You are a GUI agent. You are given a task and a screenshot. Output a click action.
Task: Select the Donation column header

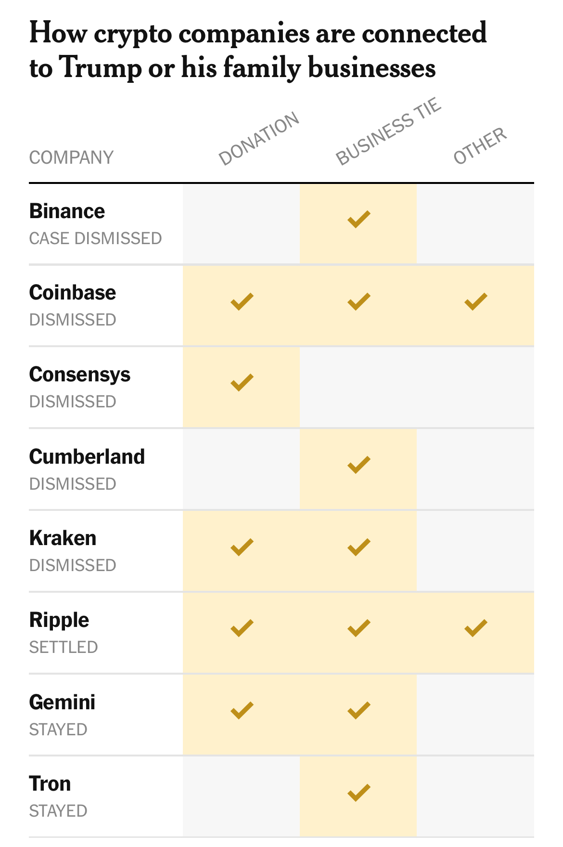click(x=259, y=139)
